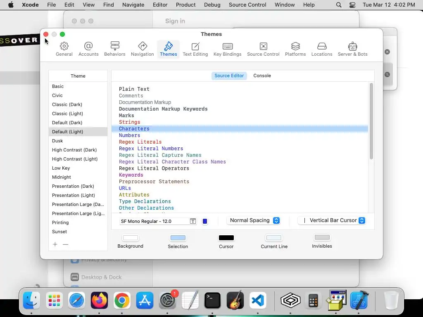Launch Visual Studio Code from the Dock

point(258,300)
